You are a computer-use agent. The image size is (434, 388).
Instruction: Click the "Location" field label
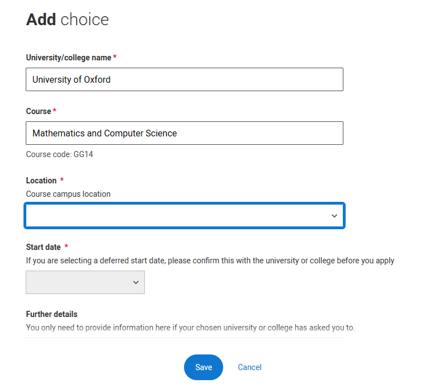pos(41,181)
